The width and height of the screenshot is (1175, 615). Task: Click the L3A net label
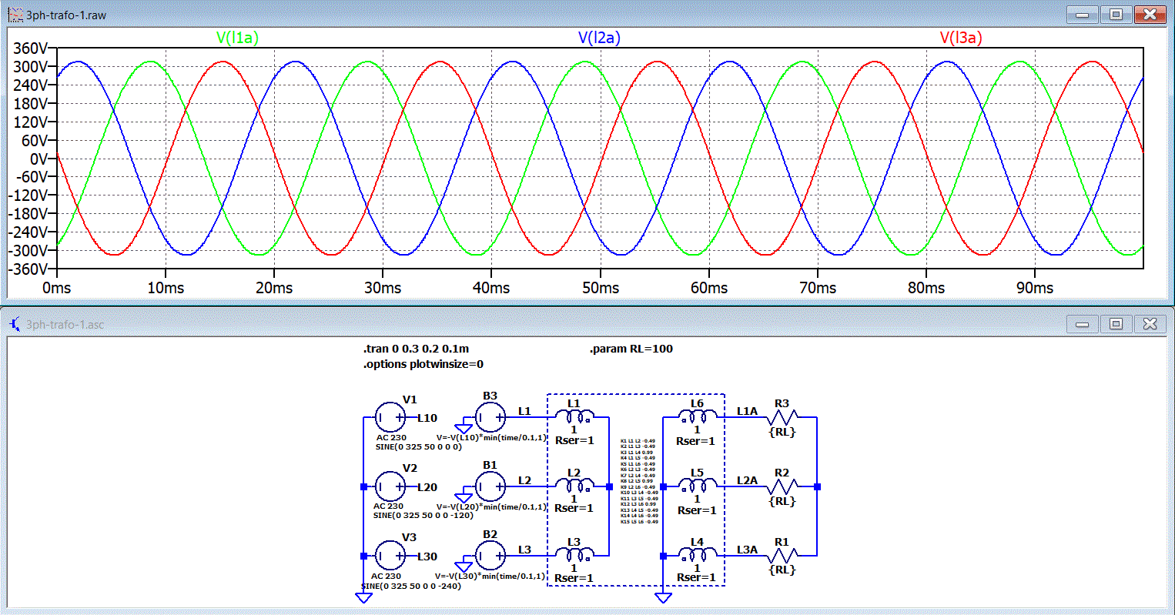coord(747,549)
